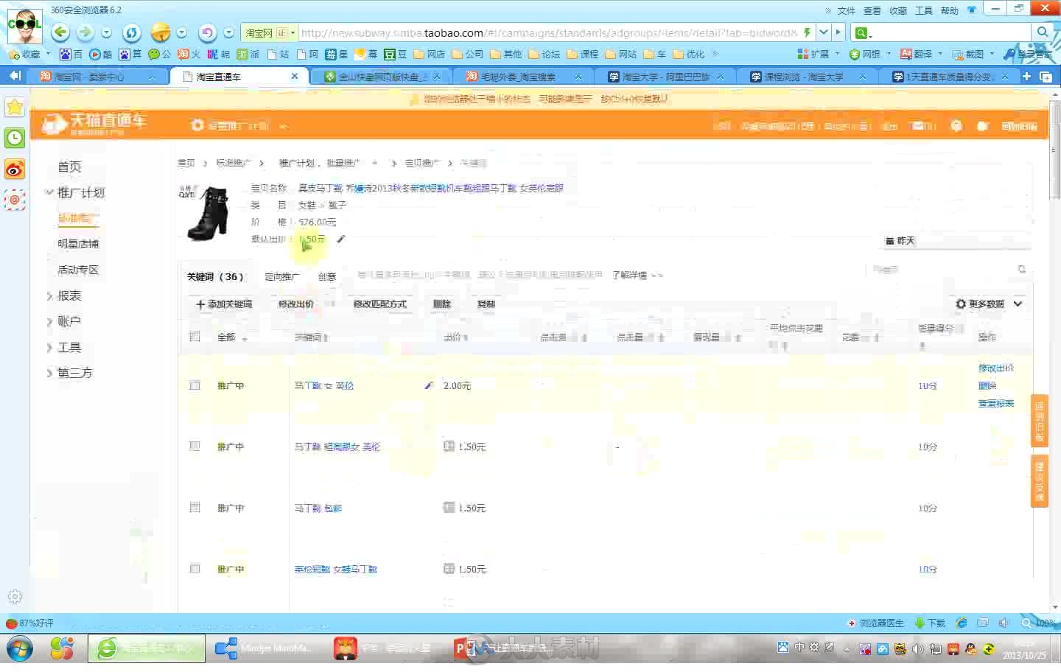This screenshot has height=672, width=1061.
Task: Click the browser back arrow button
Action: [60, 32]
